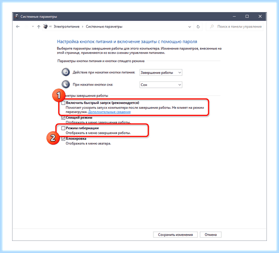
Task: Expand the address bar history dropdown
Action: pos(190,27)
